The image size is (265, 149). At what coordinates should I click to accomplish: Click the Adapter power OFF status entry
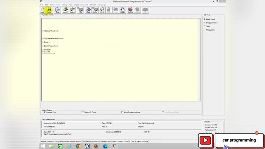click(x=48, y=142)
